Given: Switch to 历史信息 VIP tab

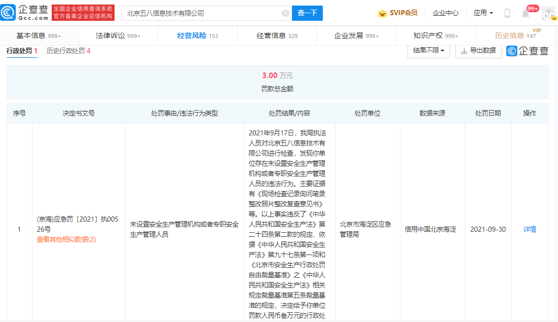Looking at the screenshot, I should pos(516,35).
